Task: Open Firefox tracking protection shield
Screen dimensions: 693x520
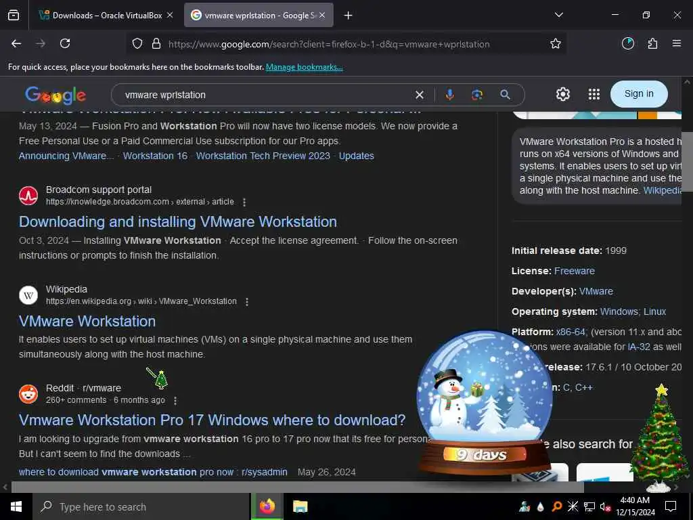Action: coord(137,44)
